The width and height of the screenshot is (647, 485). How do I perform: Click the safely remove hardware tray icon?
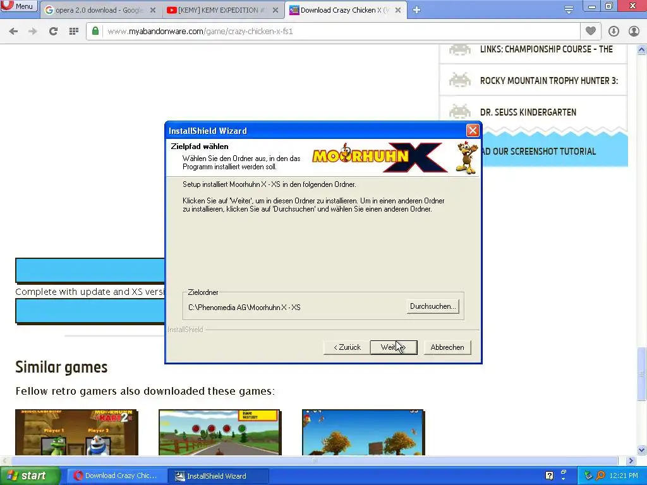point(588,476)
